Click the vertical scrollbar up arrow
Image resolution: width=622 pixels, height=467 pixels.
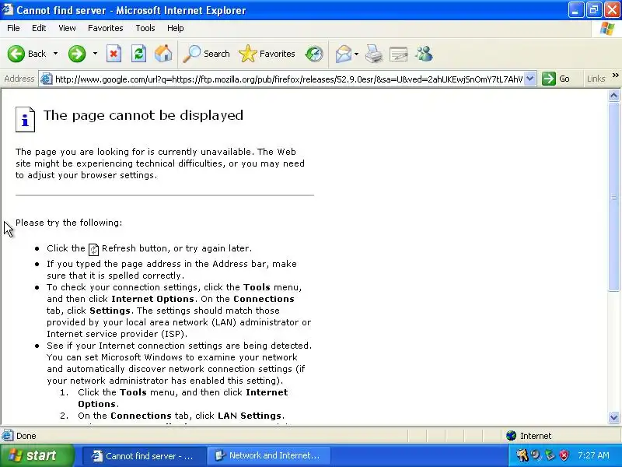coord(613,95)
